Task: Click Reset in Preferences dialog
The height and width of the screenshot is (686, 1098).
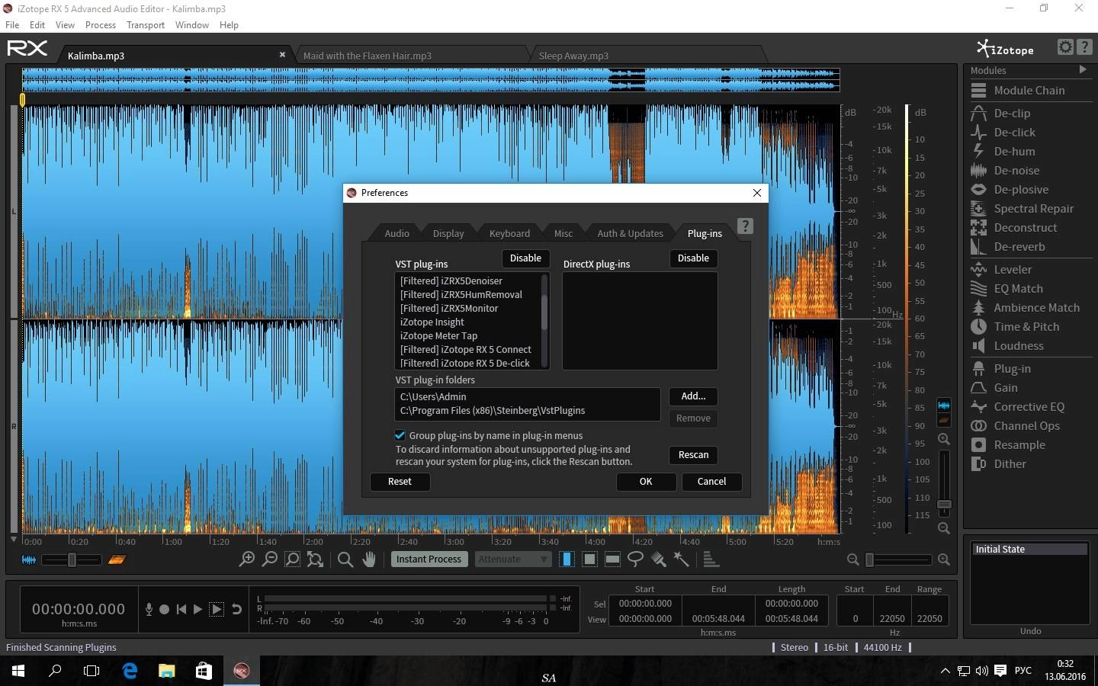Action: 400,482
